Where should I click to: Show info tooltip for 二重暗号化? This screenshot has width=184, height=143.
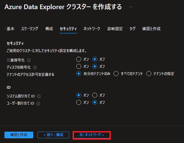point(29,60)
